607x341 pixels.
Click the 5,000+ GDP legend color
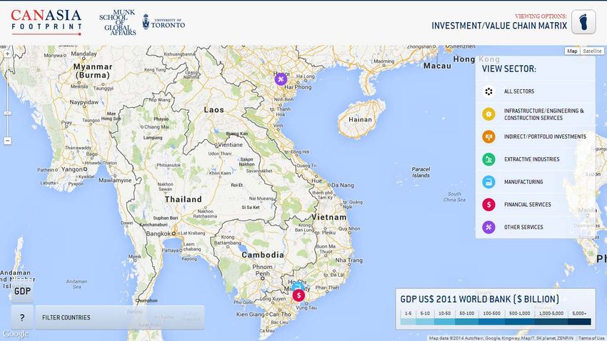point(580,321)
